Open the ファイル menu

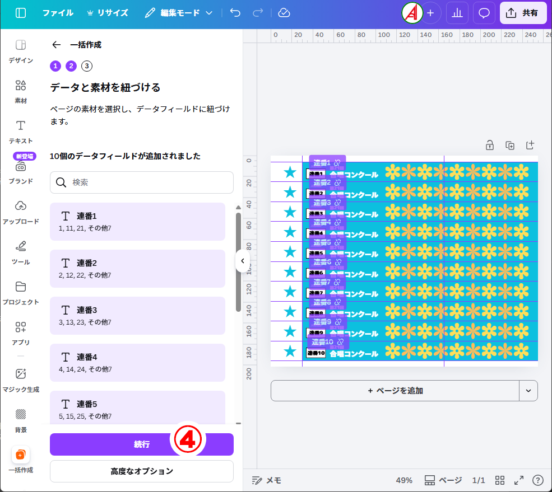pyautogui.click(x=57, y=13)
